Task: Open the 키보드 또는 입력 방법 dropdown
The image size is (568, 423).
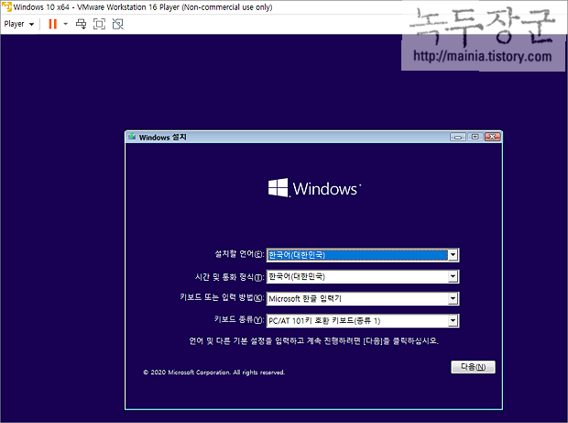Action: tap(363, 298)
